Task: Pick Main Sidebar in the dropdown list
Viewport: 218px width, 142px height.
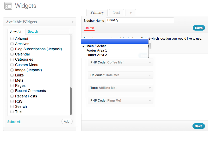Action: (x=96, y=46)
